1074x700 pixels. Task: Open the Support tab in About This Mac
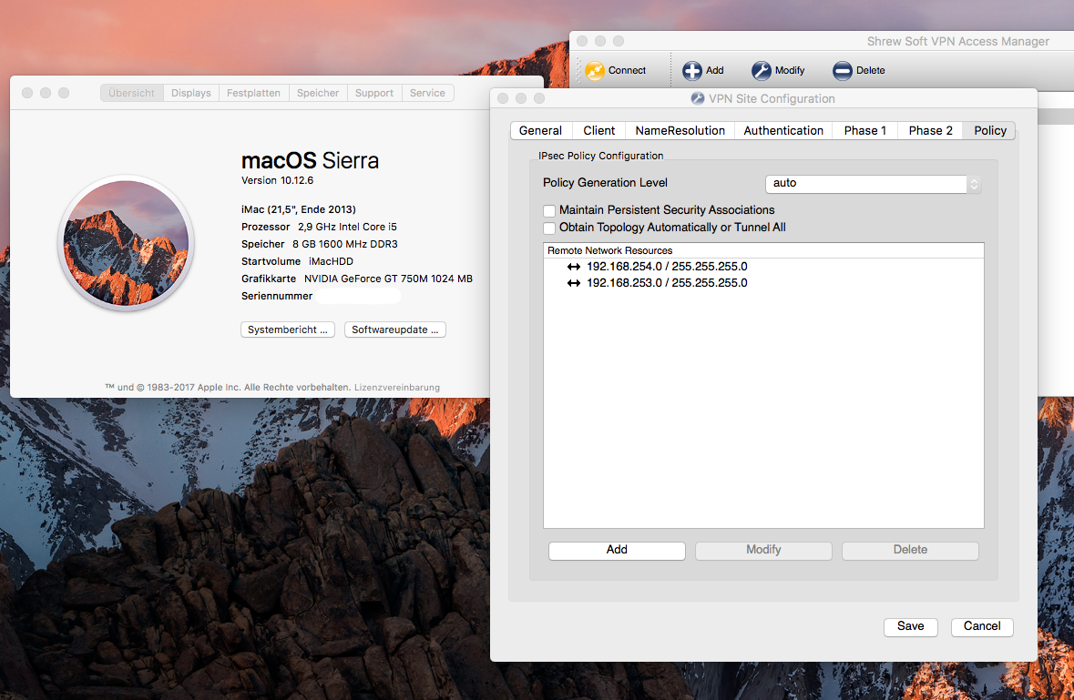point(374,93)
